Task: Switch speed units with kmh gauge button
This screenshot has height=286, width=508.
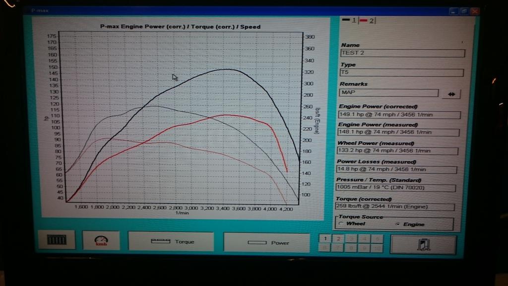Action: pos(101,241)
